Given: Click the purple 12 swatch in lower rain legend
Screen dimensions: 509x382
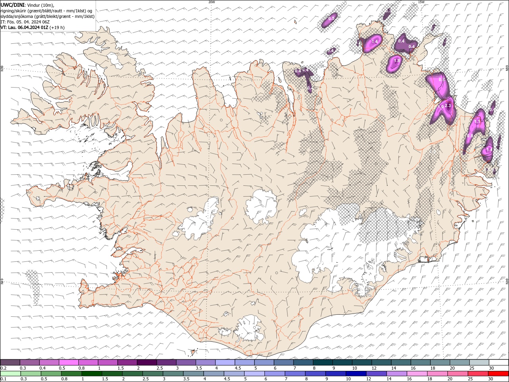Looking at the screenshot, I should pos(376,374).
